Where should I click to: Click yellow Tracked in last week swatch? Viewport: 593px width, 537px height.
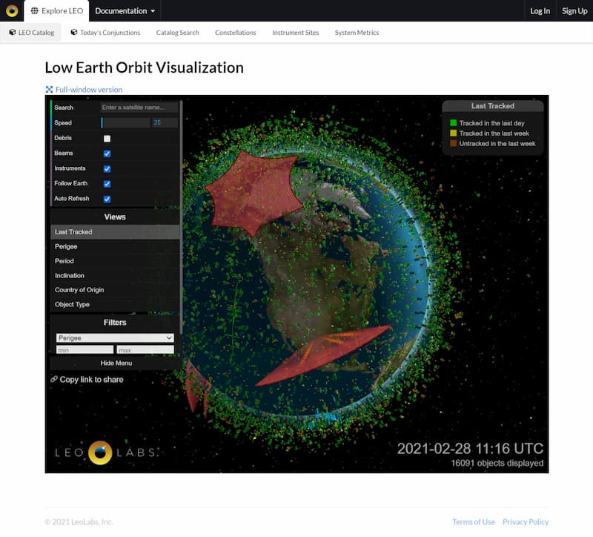pos(453,134)
